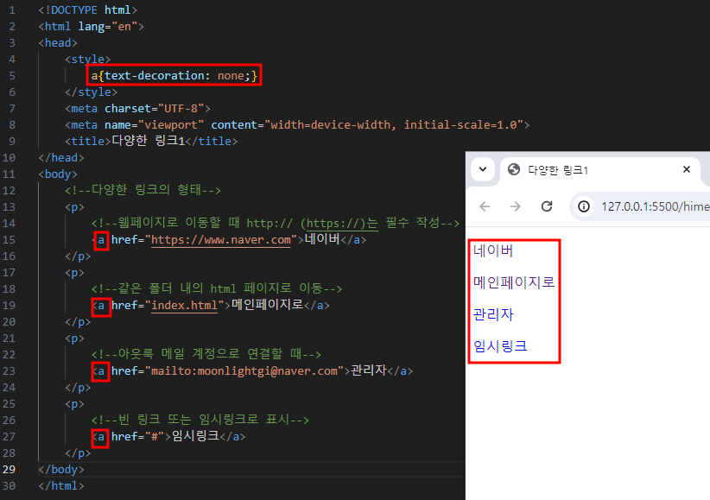Click the https://www.naver.com URL in code
This screenshot has height=500, width=710.
(221, 239)
